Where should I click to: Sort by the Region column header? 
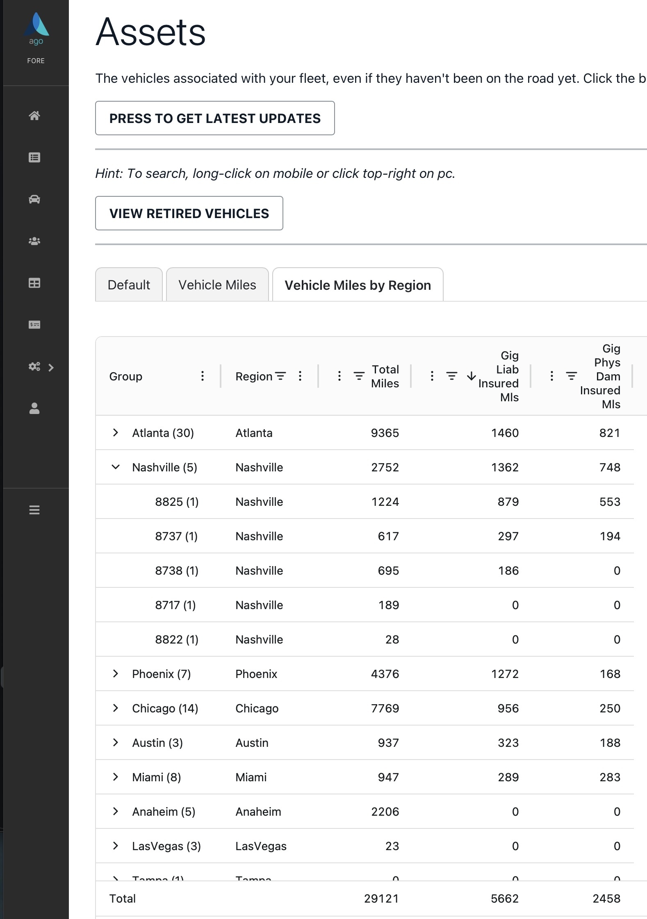(x=254, y=376)
